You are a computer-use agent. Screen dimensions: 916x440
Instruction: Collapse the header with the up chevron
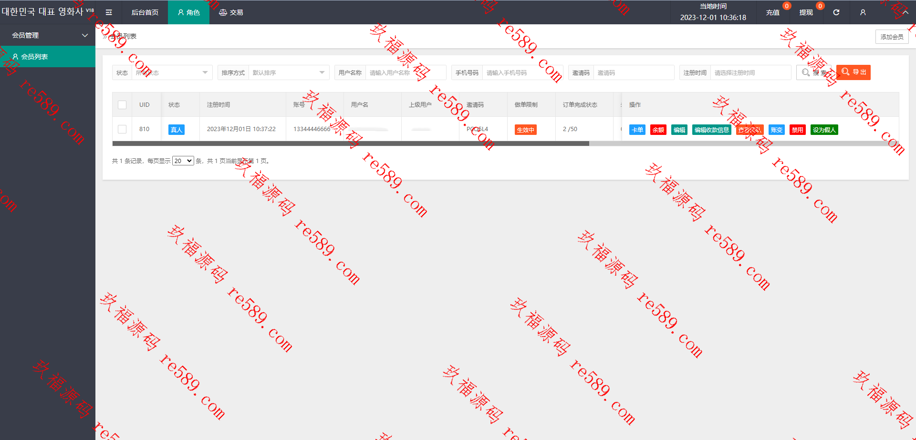(x=905, y=12)
